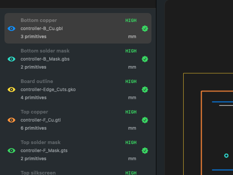Select the controller-B_Mask.gbs file name

[x=45, y=59]
